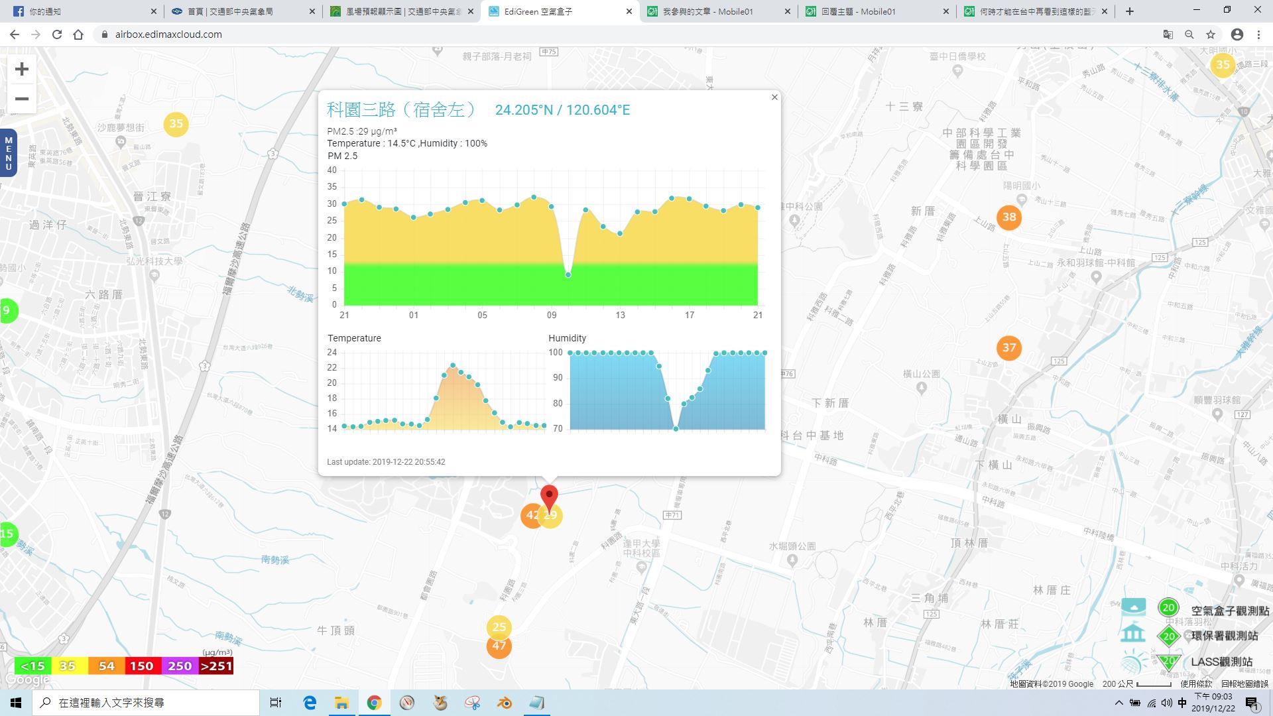The width and height of the screenshot is (1273, 716).
Task: Open browser zoom magnifier icon
Action: click(1189, 34)
